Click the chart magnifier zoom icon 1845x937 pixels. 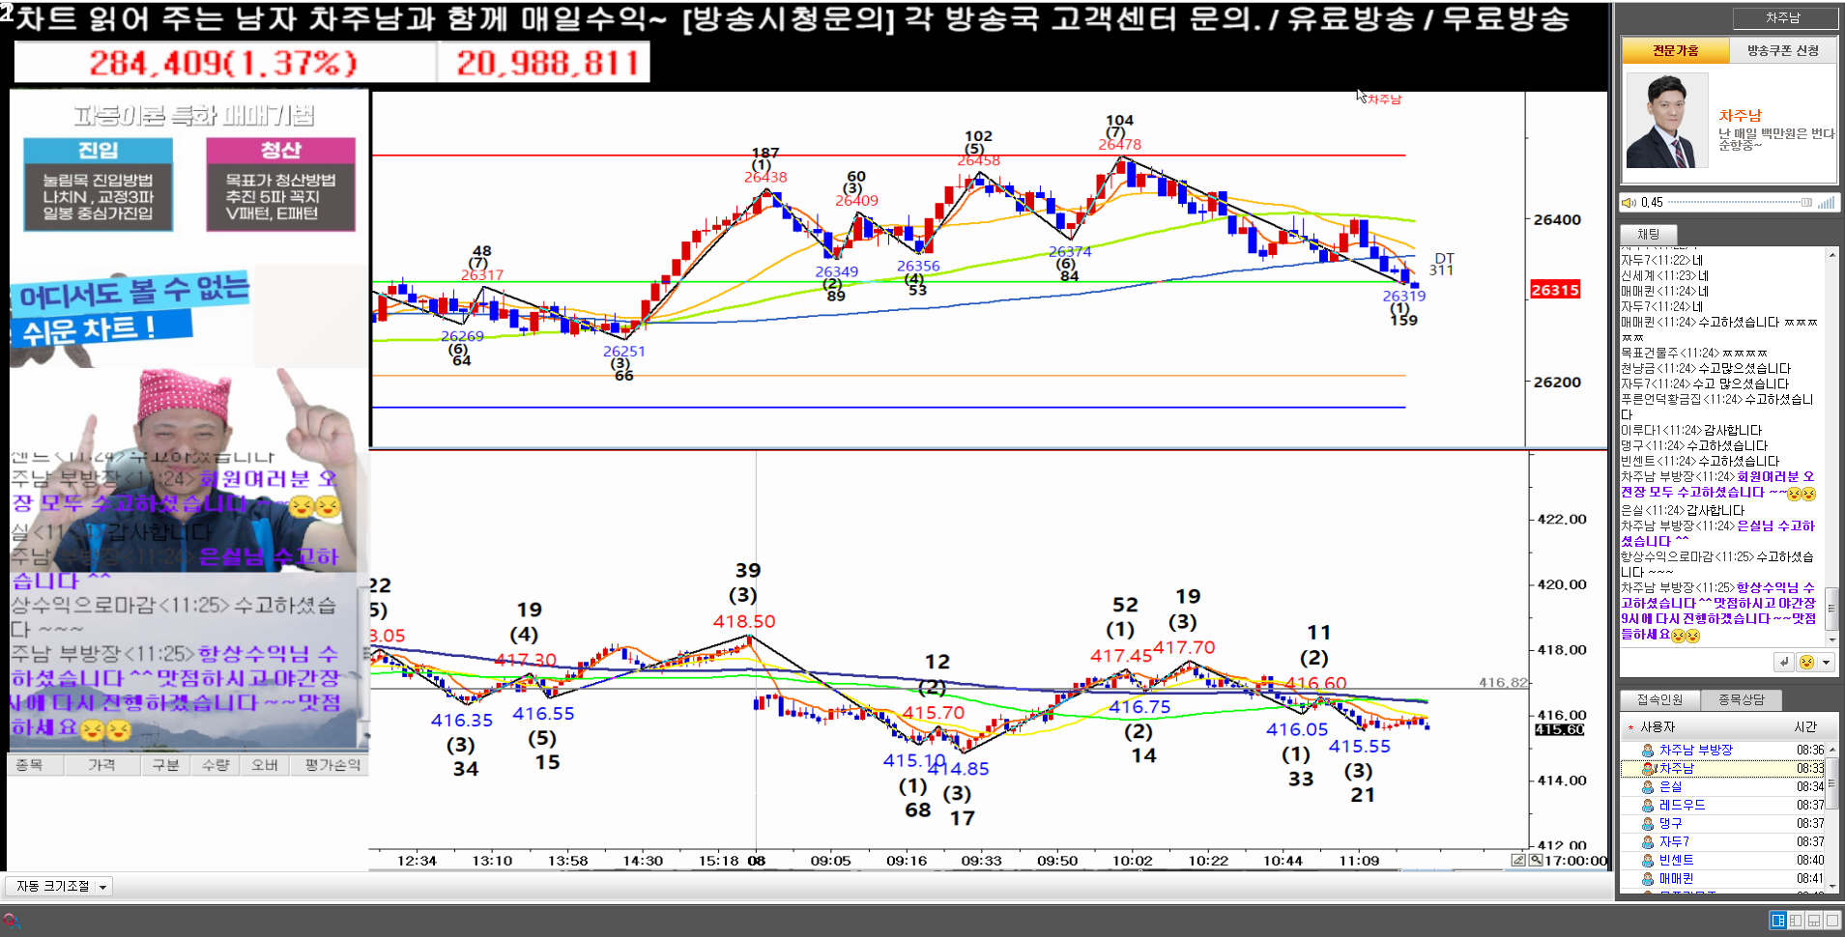[x=1535, y=860]
